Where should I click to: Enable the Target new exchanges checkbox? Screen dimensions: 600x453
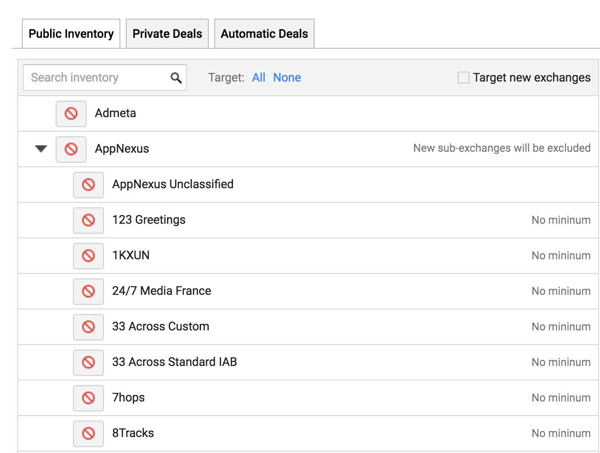point(463,77)
